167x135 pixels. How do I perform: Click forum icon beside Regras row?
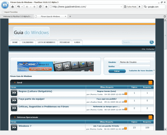tap(14, 93)
